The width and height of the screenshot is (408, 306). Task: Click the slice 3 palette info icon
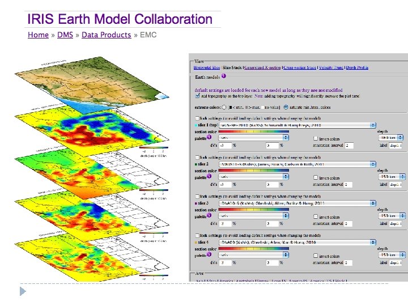tap(209, 215)
